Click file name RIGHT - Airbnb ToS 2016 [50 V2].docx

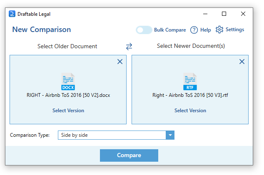click(68, 95)
